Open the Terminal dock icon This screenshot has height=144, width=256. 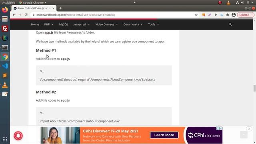(5, 48)
